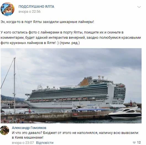Click the sailboat mast in the photo
146x145 pixels.
click(x=15, y=85)
